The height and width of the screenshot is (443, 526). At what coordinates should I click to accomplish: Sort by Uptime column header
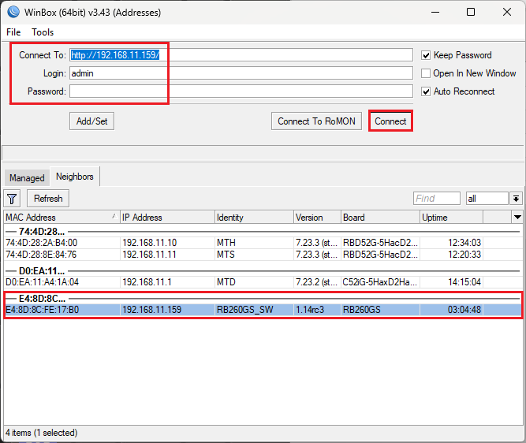click(451, 218)
